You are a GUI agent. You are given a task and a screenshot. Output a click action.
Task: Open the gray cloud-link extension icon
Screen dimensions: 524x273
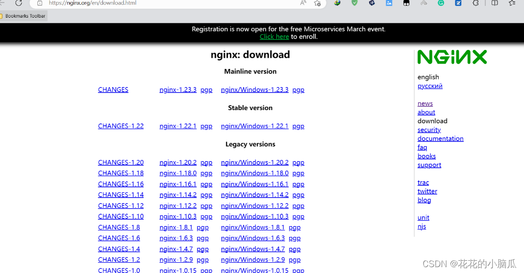(424, 3)
